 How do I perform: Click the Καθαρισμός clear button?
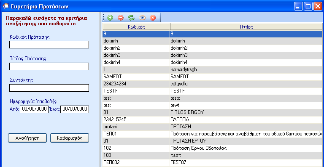pyautogui.click(x=70, y=138)
